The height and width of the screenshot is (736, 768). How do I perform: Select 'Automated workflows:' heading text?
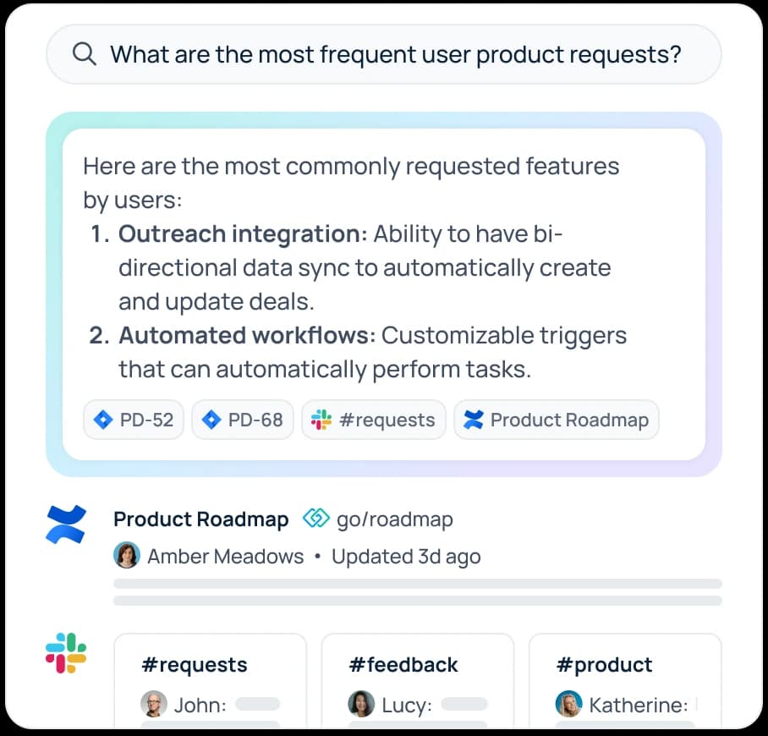(x=247, y=336)
